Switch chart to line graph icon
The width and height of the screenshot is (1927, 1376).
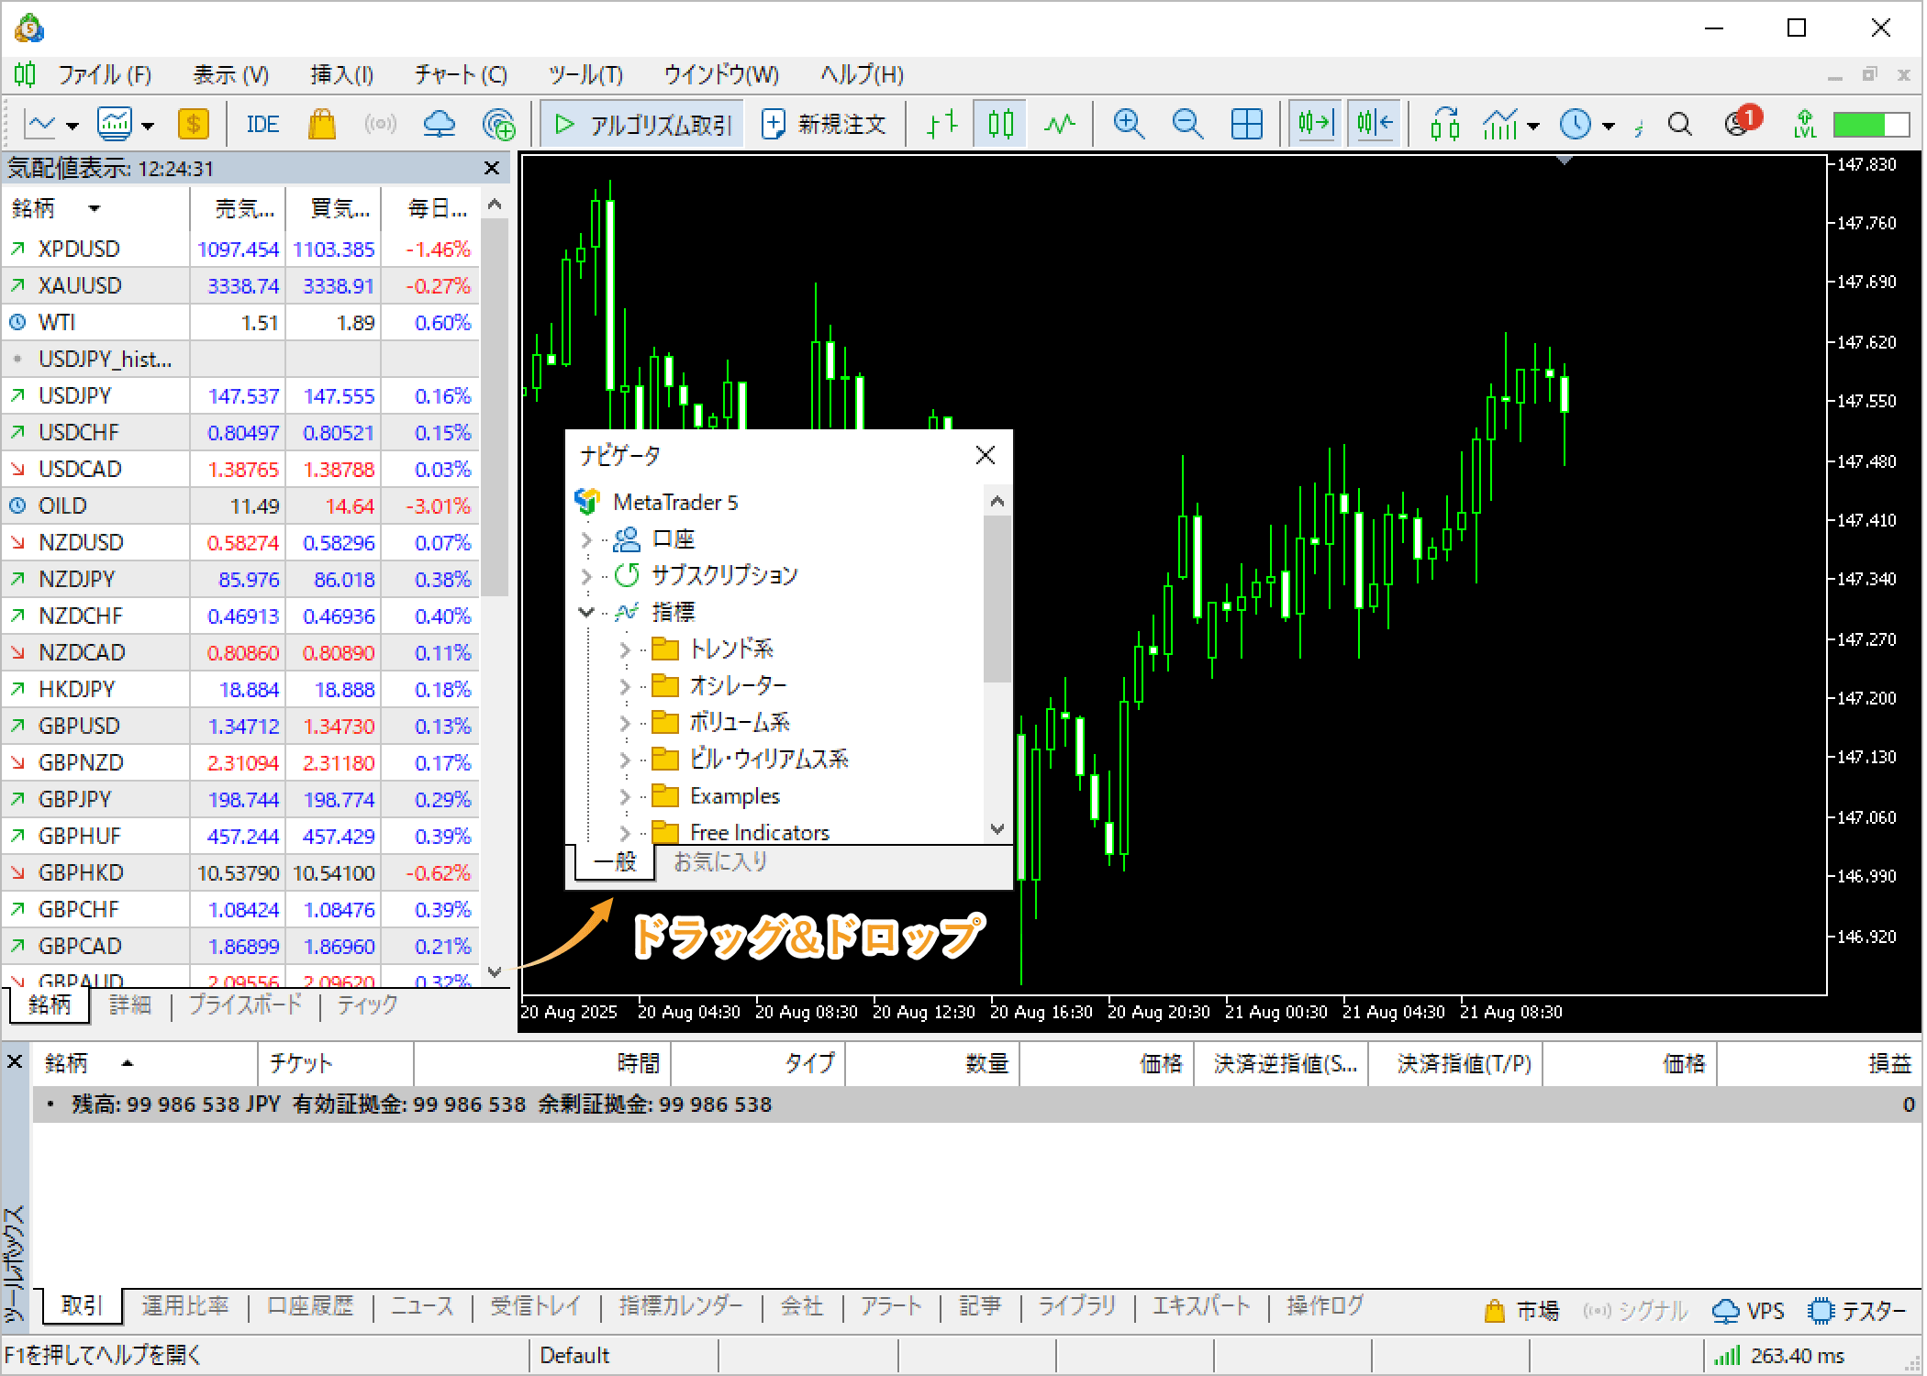coord(1060,124)
